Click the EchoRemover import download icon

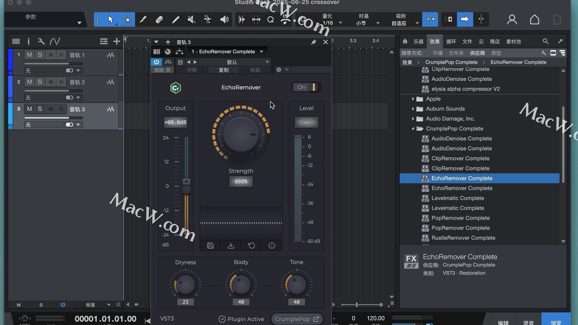pos(231,246)
